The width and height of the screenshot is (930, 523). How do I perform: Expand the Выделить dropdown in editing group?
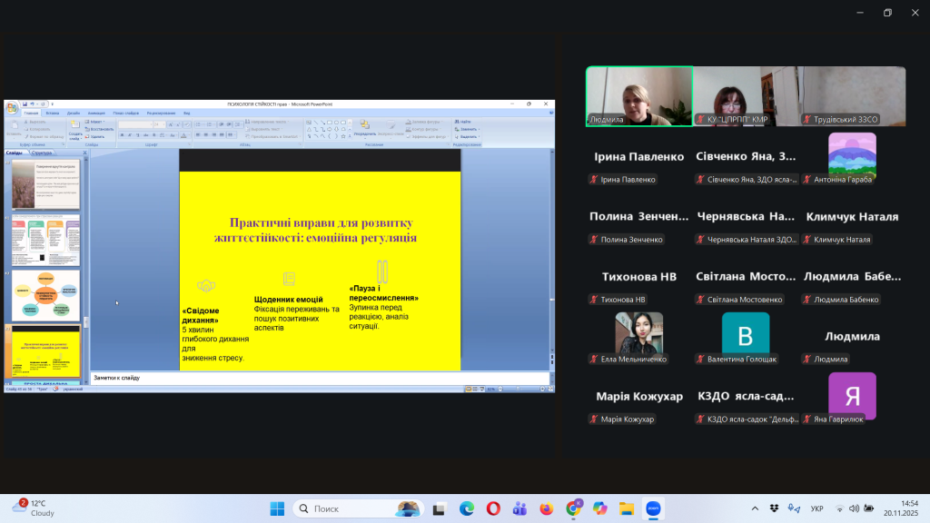tap(469, 136)
